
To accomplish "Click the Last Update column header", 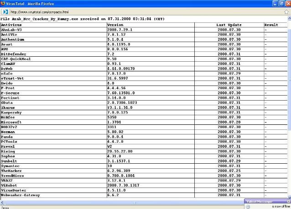I will tap(229, 25).
